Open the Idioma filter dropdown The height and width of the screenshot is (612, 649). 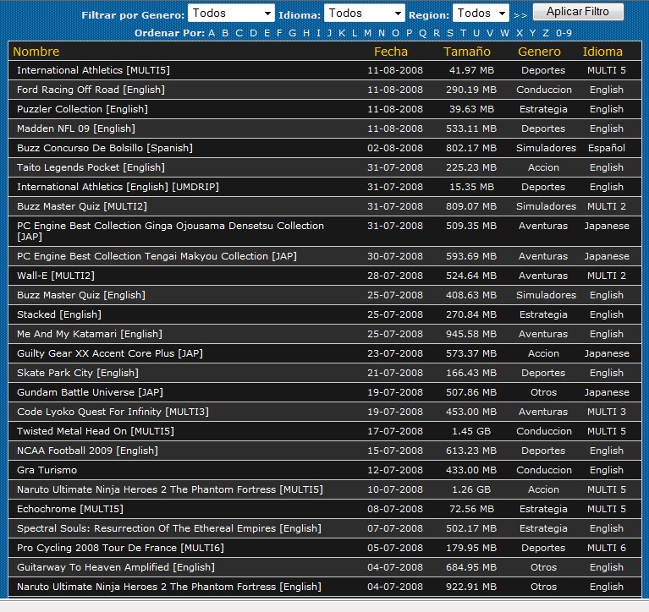364,14
